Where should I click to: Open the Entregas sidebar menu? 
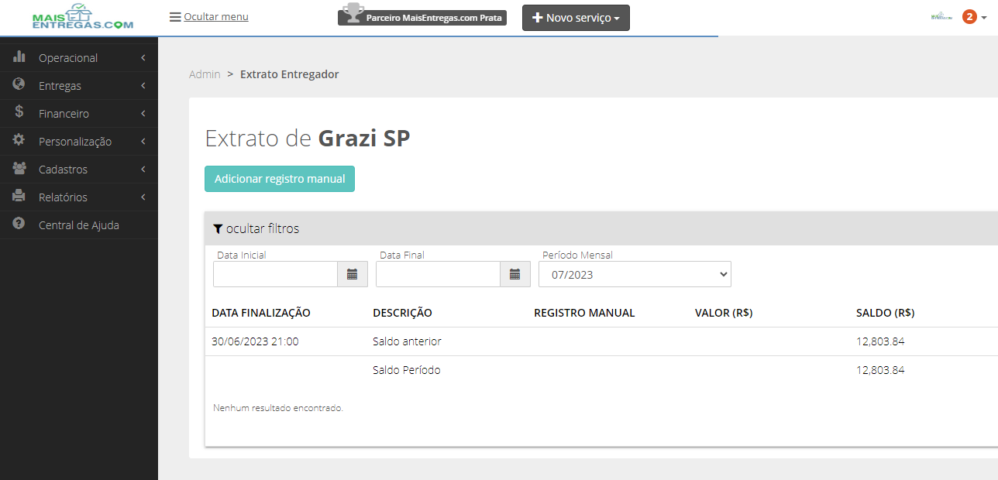point(79,86)
